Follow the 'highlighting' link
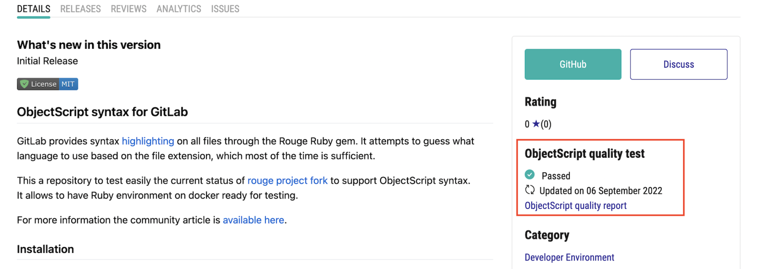 (x=148, y=141)
